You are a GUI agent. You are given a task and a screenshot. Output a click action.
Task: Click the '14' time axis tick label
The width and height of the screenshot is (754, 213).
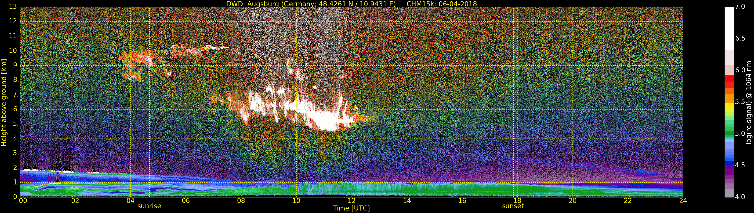click(x=407, y=201)
